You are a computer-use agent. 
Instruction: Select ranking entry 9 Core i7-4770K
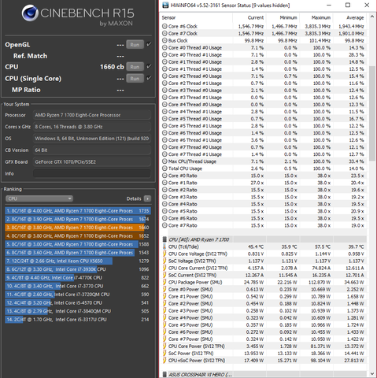point(78,278)
